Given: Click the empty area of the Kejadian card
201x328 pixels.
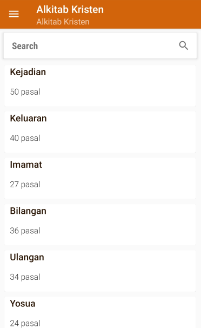Looking at the screenshot, I should (x=125, y=86).
